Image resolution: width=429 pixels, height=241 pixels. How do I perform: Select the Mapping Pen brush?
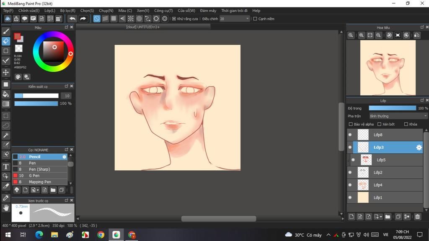40,182
